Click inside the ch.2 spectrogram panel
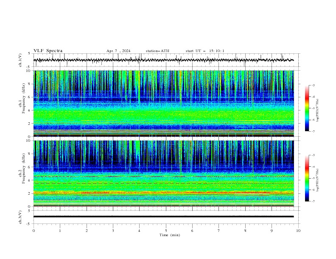This screenshot has height=259, width=336. coord(163,174)
